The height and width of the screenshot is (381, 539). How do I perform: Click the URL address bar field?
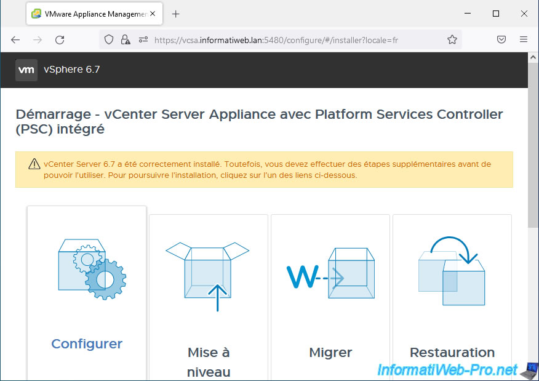295,39
